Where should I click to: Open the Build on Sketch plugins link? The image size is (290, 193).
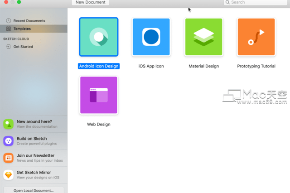pyautogui.click(x=34, y=141)
